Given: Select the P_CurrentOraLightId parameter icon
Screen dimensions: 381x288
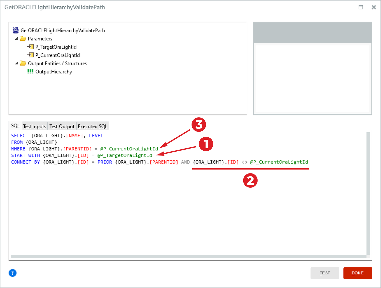Looking at the screenshot, I should 30,55.
